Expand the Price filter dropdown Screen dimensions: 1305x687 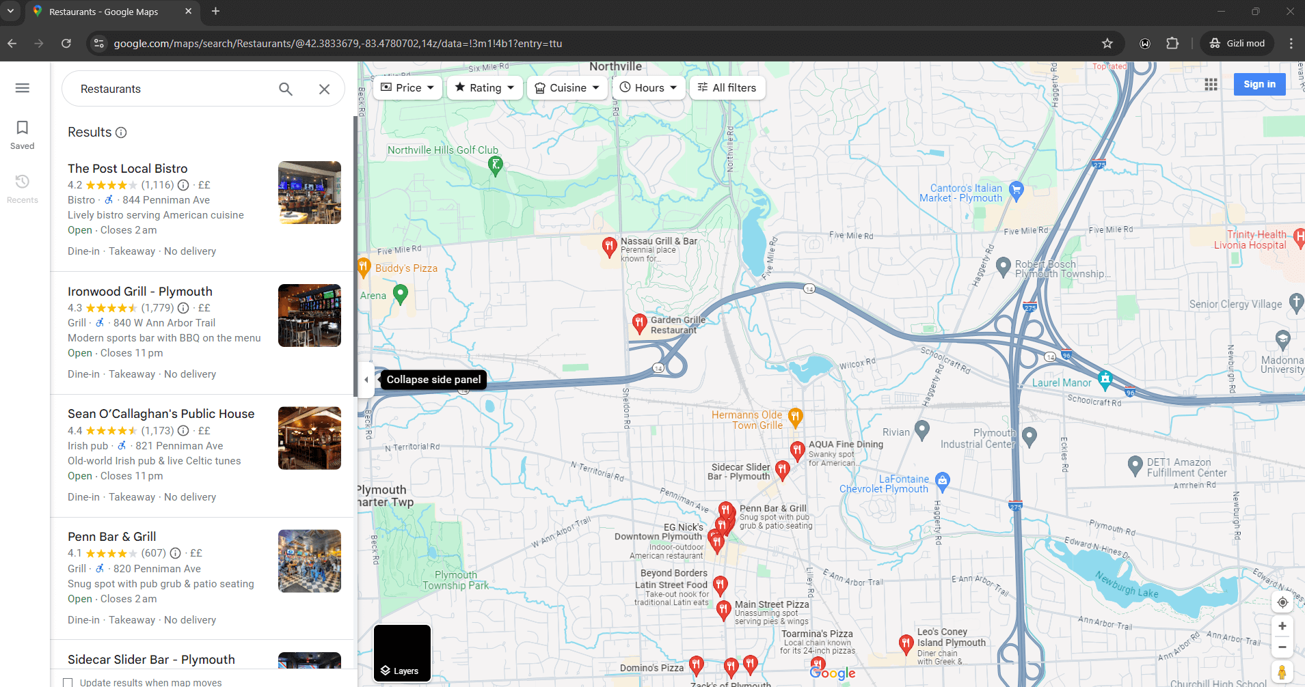pyautogui.click(x=407, y=87)
